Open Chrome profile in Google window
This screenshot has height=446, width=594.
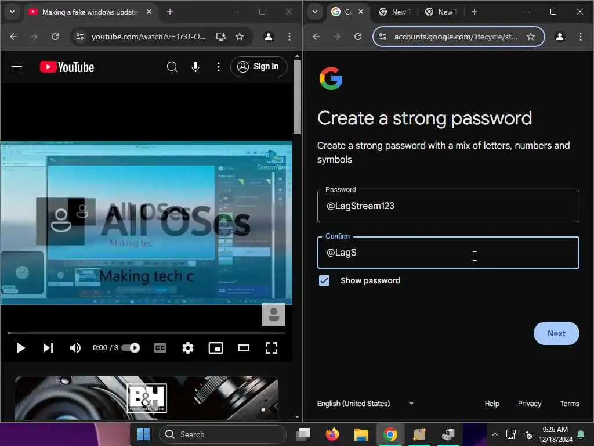560,37
